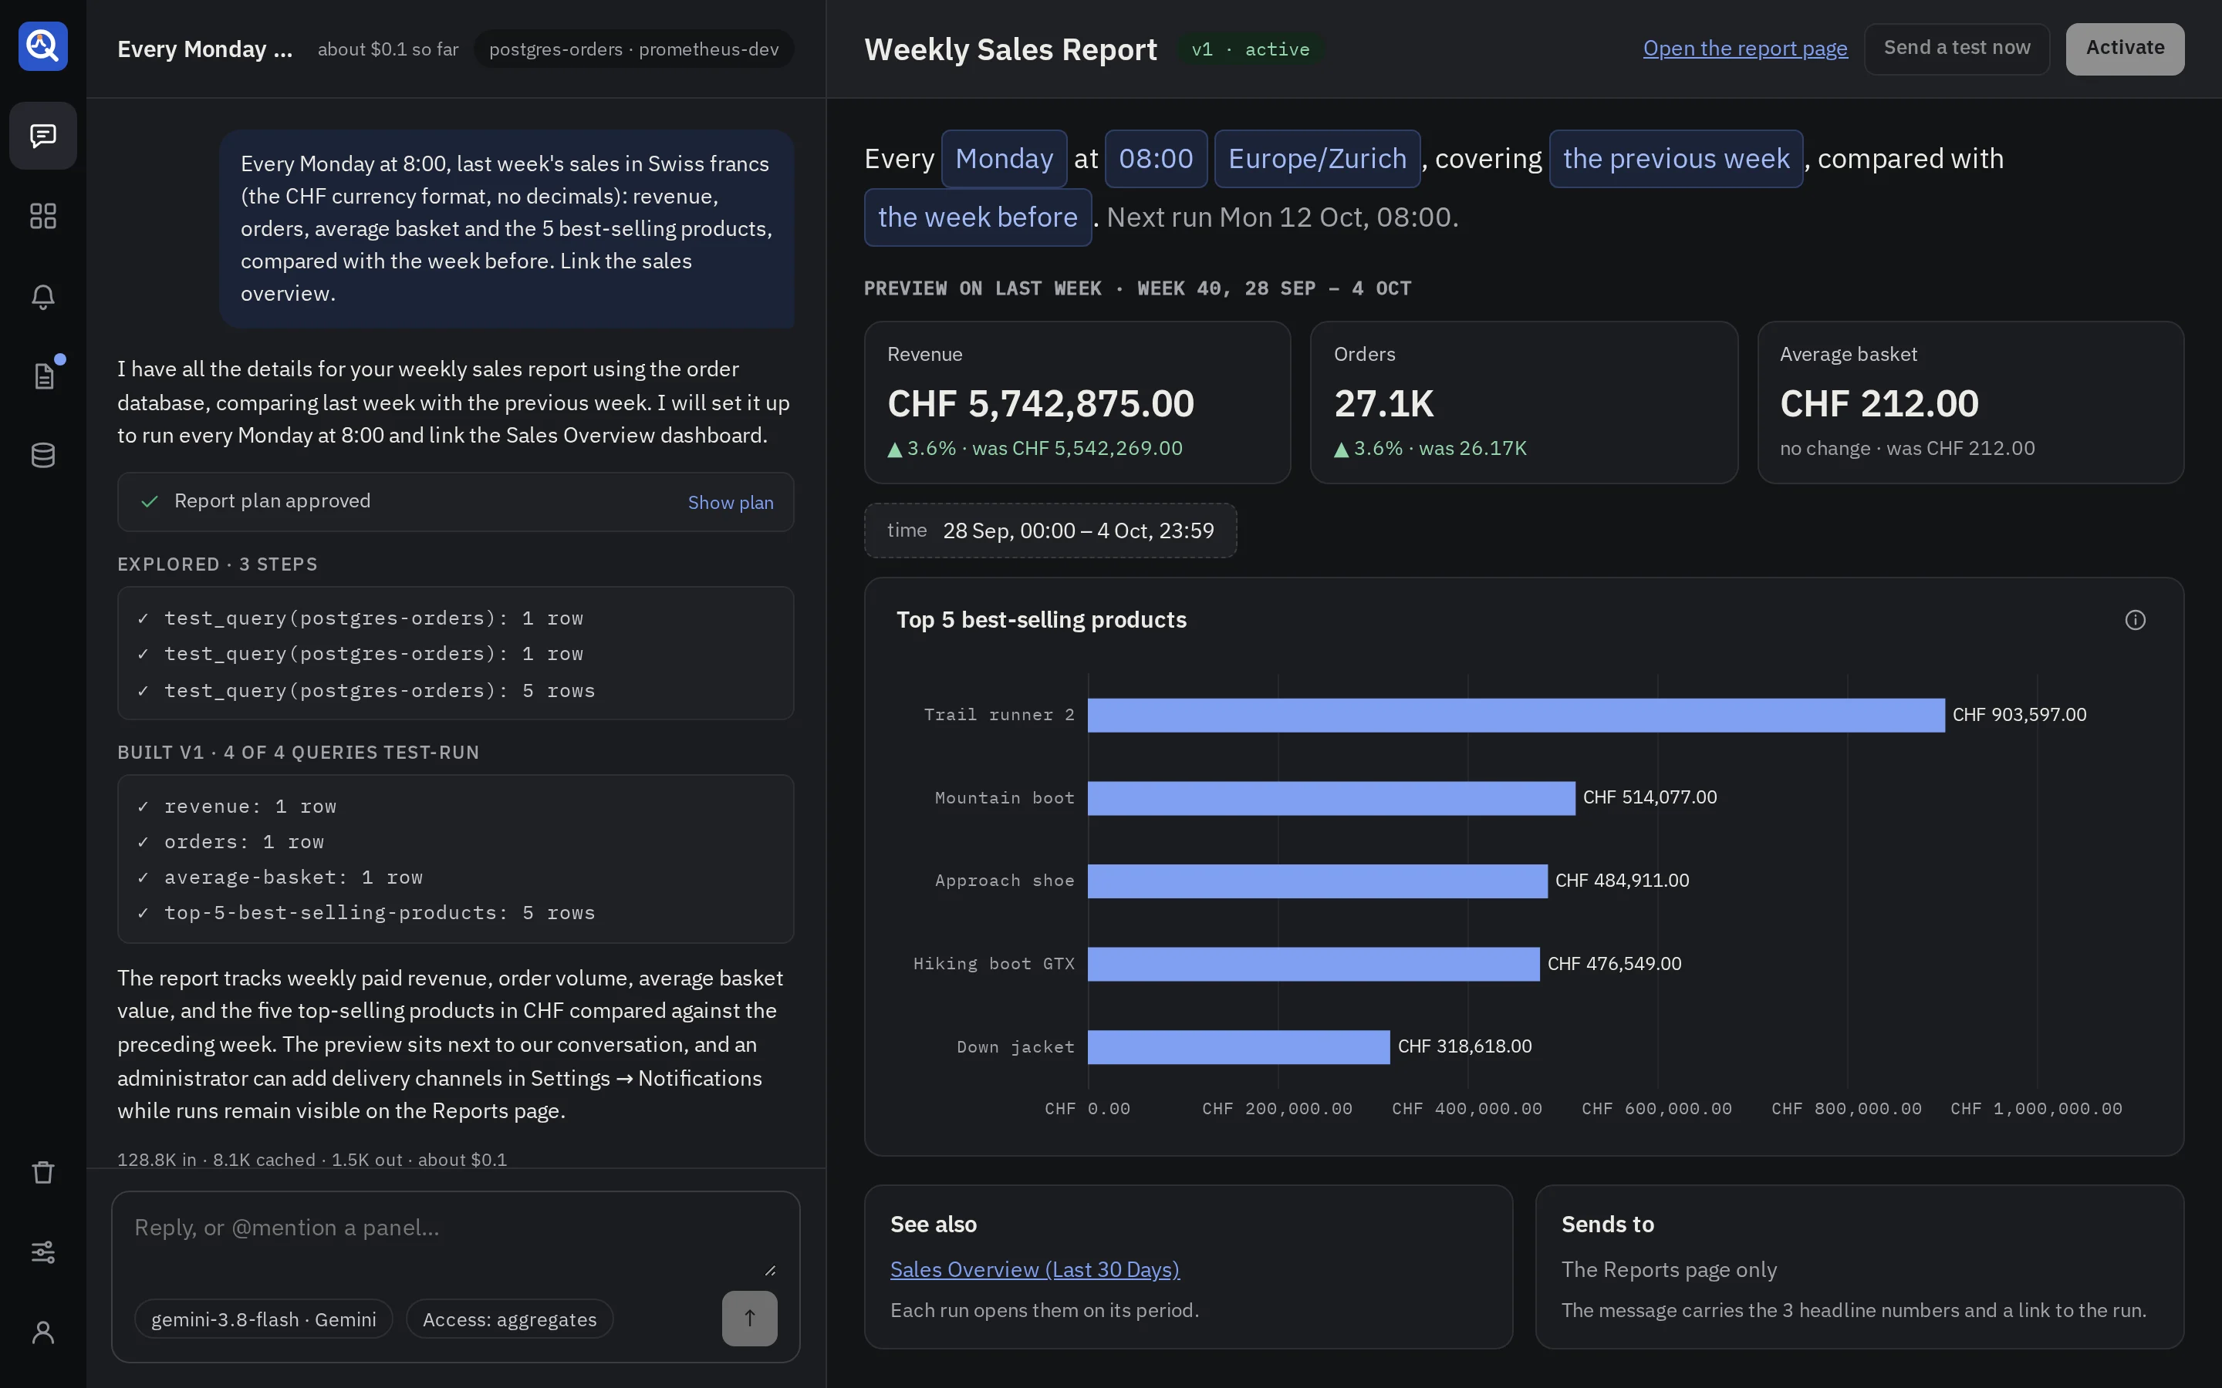The image size is (2222, 1388).
Task: Click the Trail runner 2 bar
Action: pos(1516,715)
